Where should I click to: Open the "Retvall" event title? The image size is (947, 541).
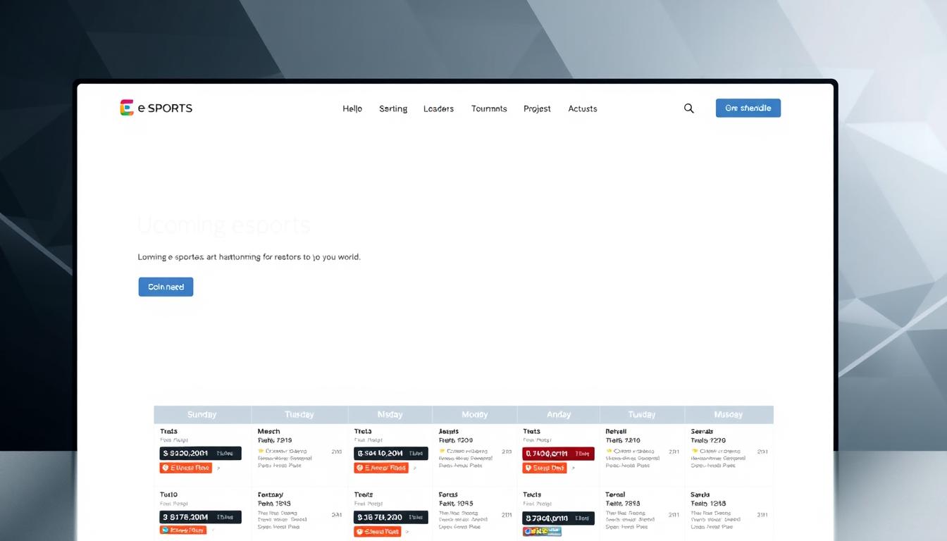(x=616, y=431)
